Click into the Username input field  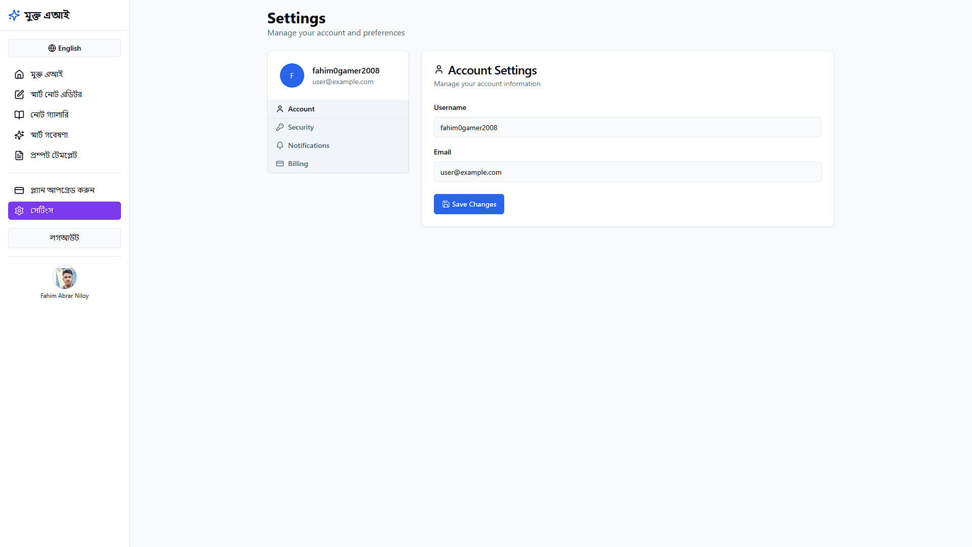tap(627, 128)
